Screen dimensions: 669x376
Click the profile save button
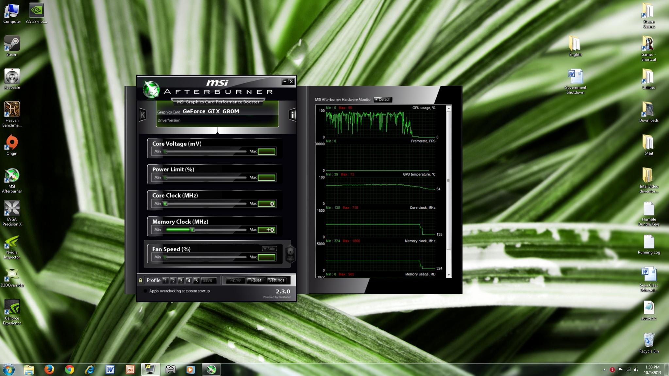(208, 280)
